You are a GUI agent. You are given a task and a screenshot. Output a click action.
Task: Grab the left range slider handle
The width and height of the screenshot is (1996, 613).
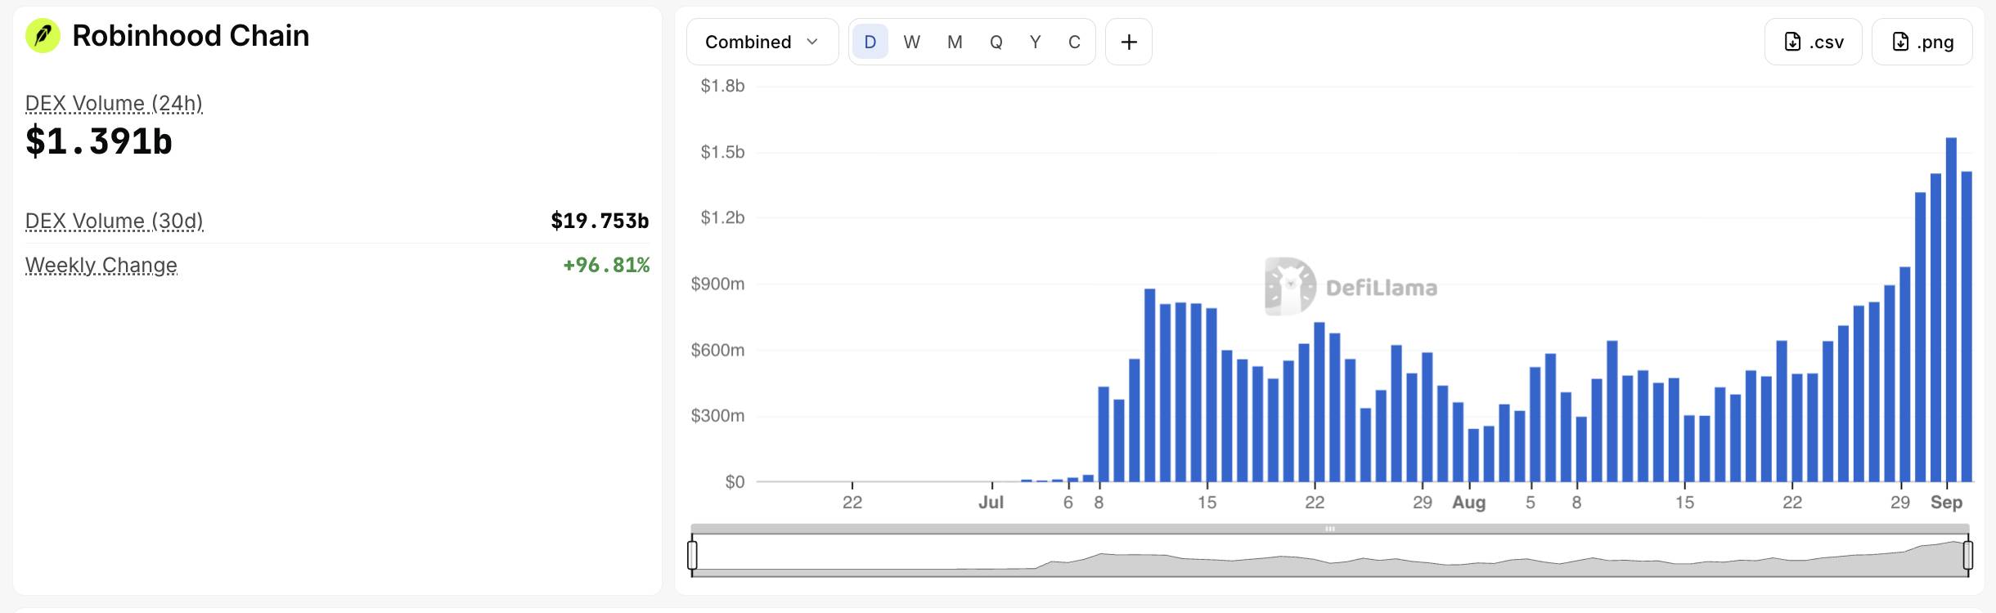[692, 555]
